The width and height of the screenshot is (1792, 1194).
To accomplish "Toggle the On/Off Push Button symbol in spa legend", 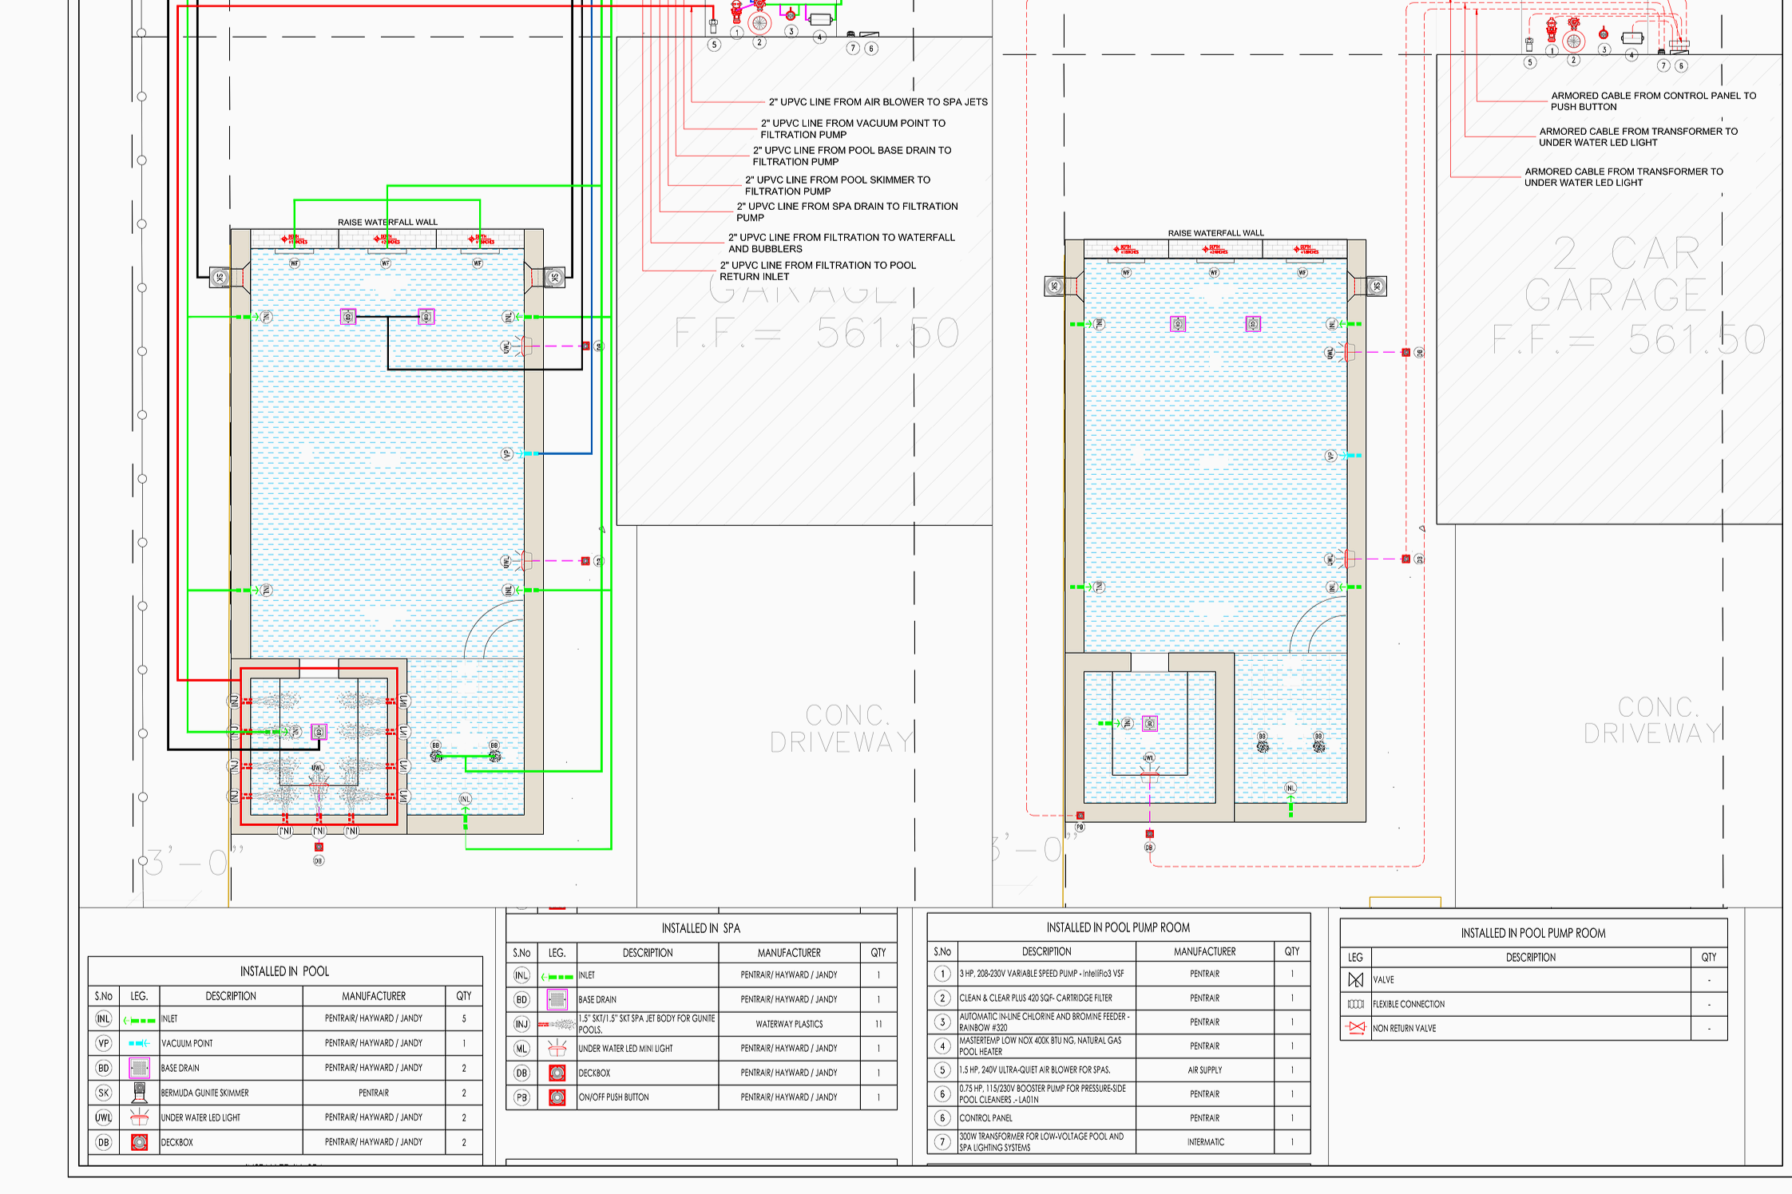I will tap(557, 1097).
